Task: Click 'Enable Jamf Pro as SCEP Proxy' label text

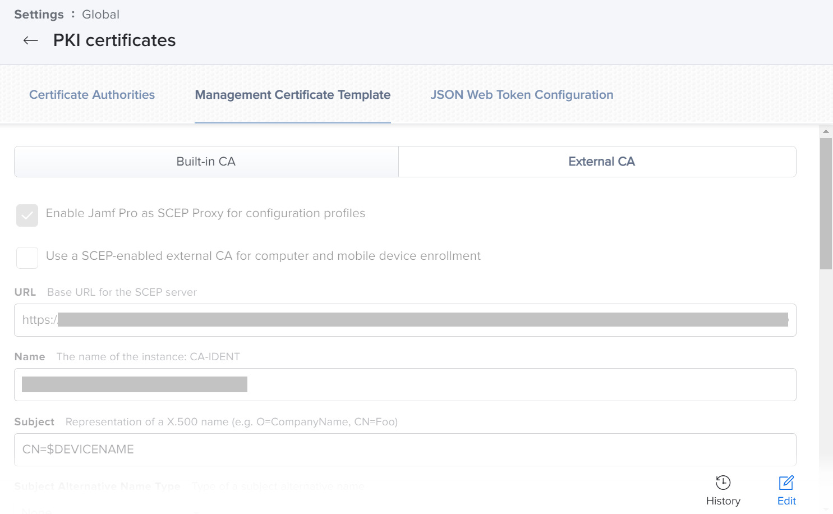Action: 205,213
